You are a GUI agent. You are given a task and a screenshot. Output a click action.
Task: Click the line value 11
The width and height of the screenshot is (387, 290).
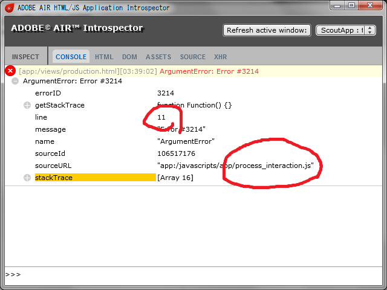point(161,117)
